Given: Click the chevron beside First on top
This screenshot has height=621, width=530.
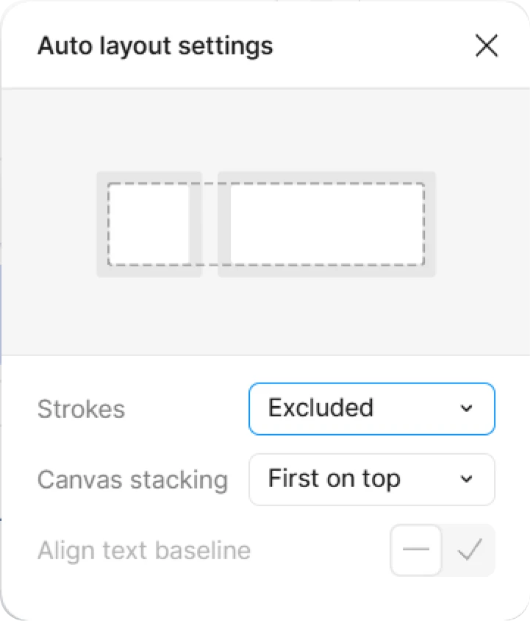Looking at the screenshot, I should [x=466, y=480].
